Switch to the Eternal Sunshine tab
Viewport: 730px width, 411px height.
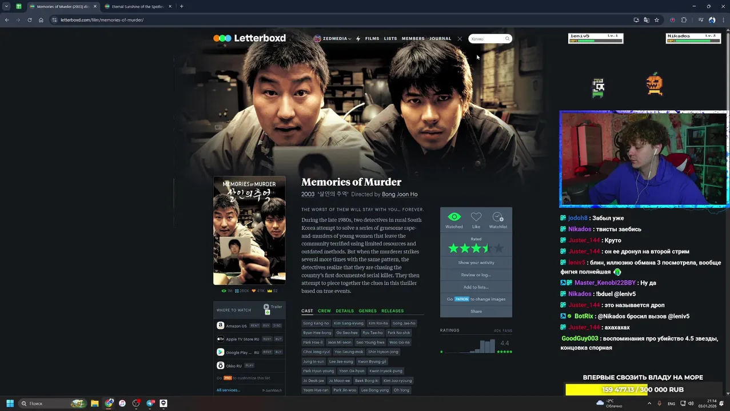coord(137,6)
